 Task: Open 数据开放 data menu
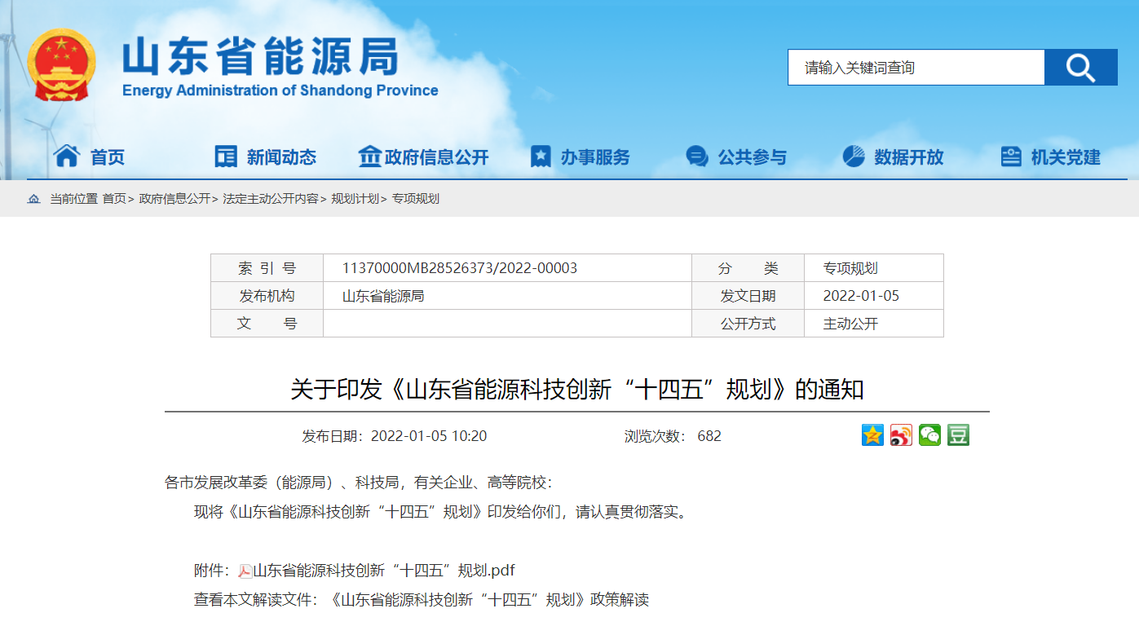893,157
